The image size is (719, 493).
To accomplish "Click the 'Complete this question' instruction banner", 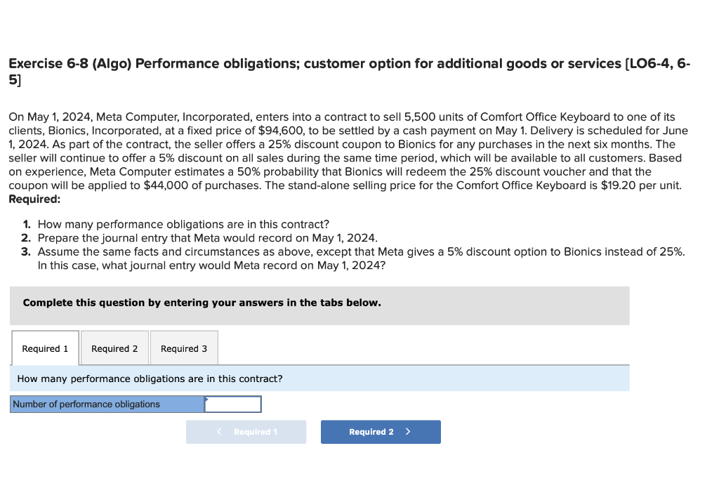I will pyautogui.click(x=202, y=303).
